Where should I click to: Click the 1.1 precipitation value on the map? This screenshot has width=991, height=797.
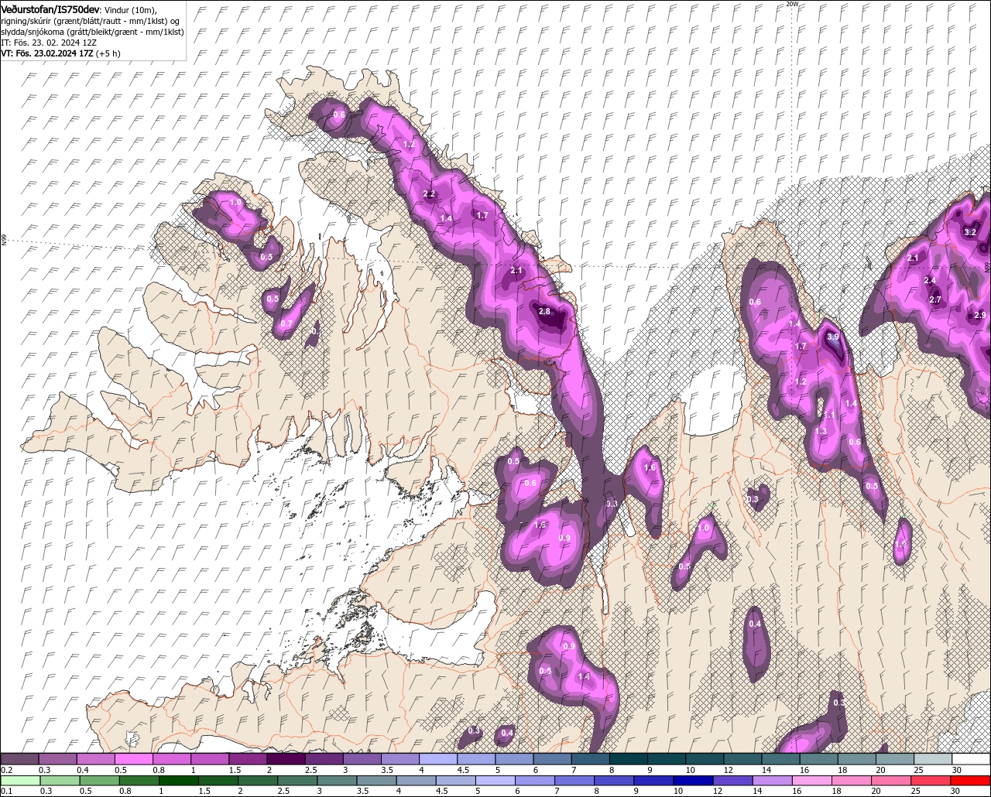(829, 416)
